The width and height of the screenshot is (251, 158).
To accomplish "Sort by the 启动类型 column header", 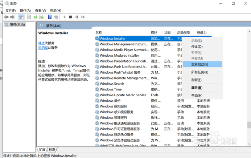I will [x=185, y=33].
